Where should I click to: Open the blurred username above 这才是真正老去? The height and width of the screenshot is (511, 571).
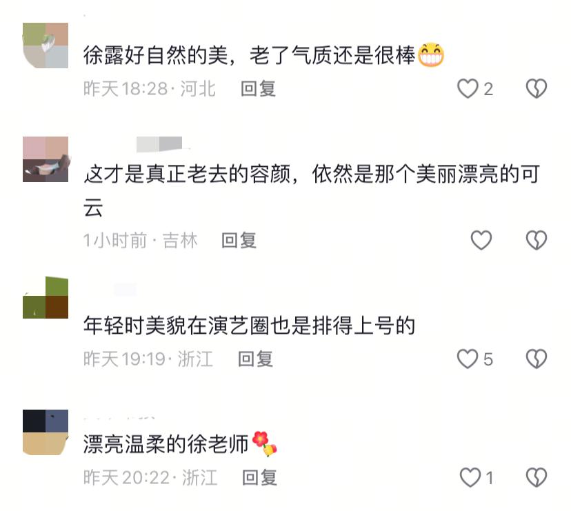[159, 144]
